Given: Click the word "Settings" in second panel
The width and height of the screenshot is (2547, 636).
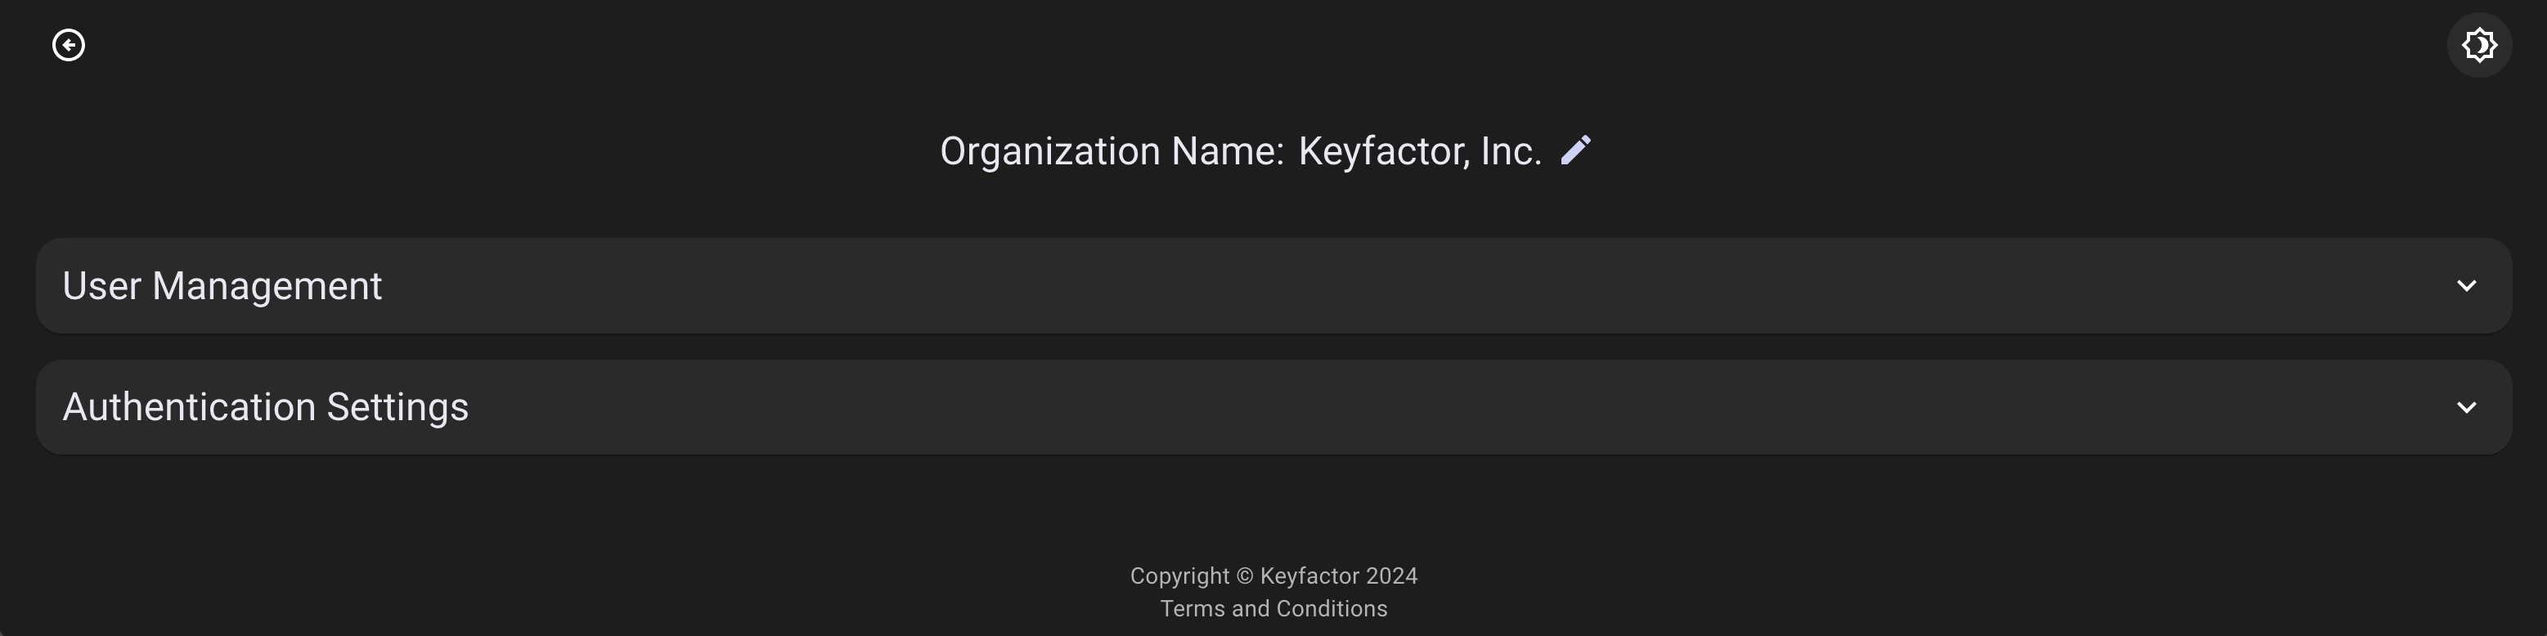Looking at the screenshot, I should click(x=398, y=408).
